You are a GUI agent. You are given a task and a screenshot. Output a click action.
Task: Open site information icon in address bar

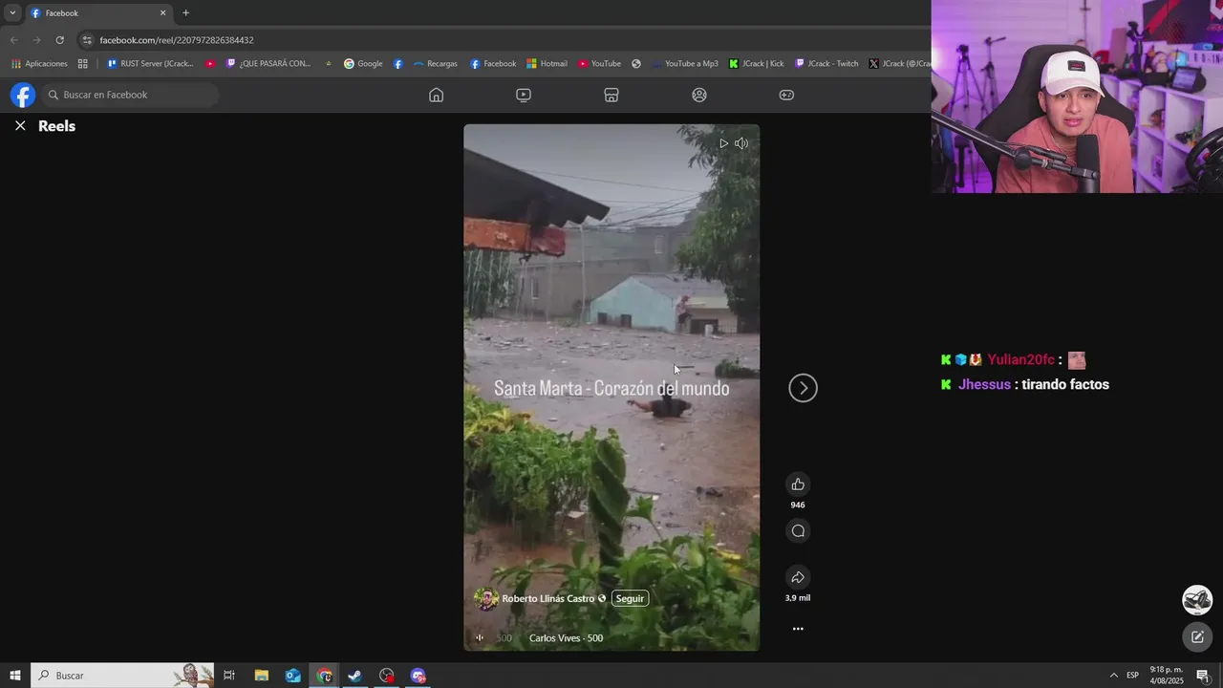87,40
